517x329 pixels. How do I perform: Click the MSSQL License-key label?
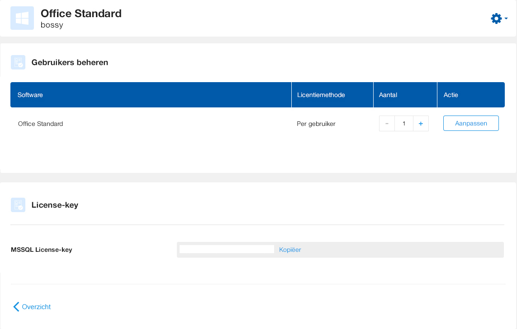(x=42, y=250)
